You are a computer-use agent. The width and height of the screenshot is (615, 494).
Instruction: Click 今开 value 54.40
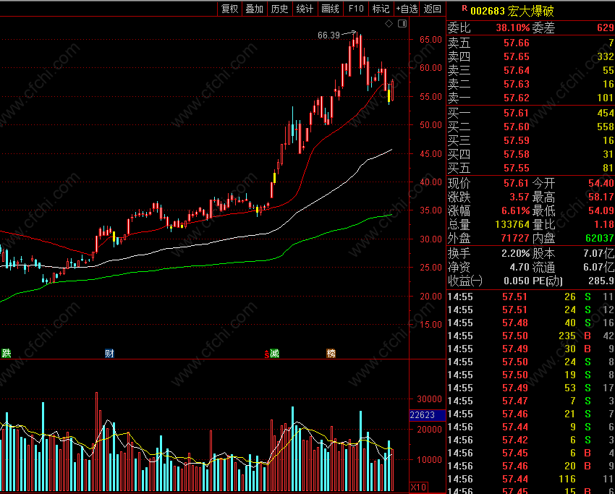tap(601, 183)
